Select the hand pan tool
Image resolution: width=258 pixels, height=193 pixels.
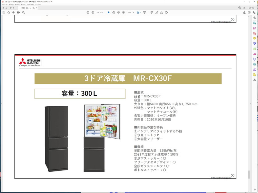[x=114, y=12]
